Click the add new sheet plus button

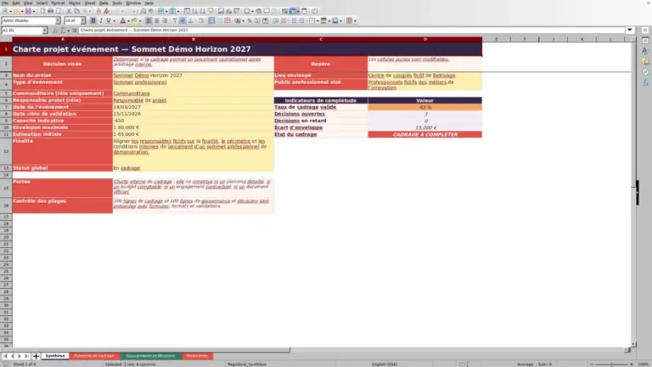point(36,356)
